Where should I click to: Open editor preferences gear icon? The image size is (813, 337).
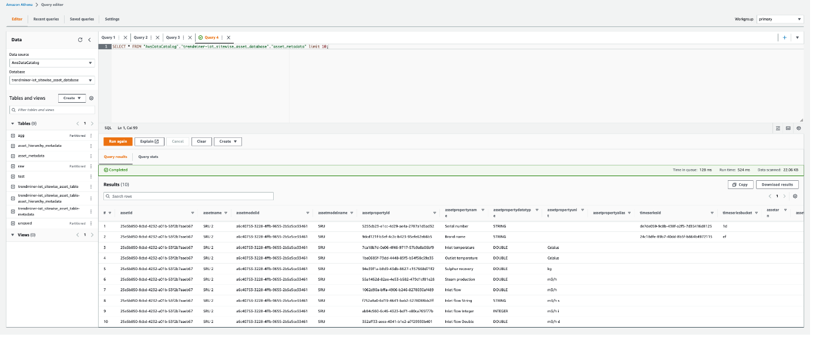[798, 128]
